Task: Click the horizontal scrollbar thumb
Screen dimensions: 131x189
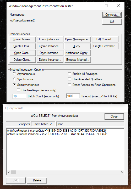Action: point(13,172)
